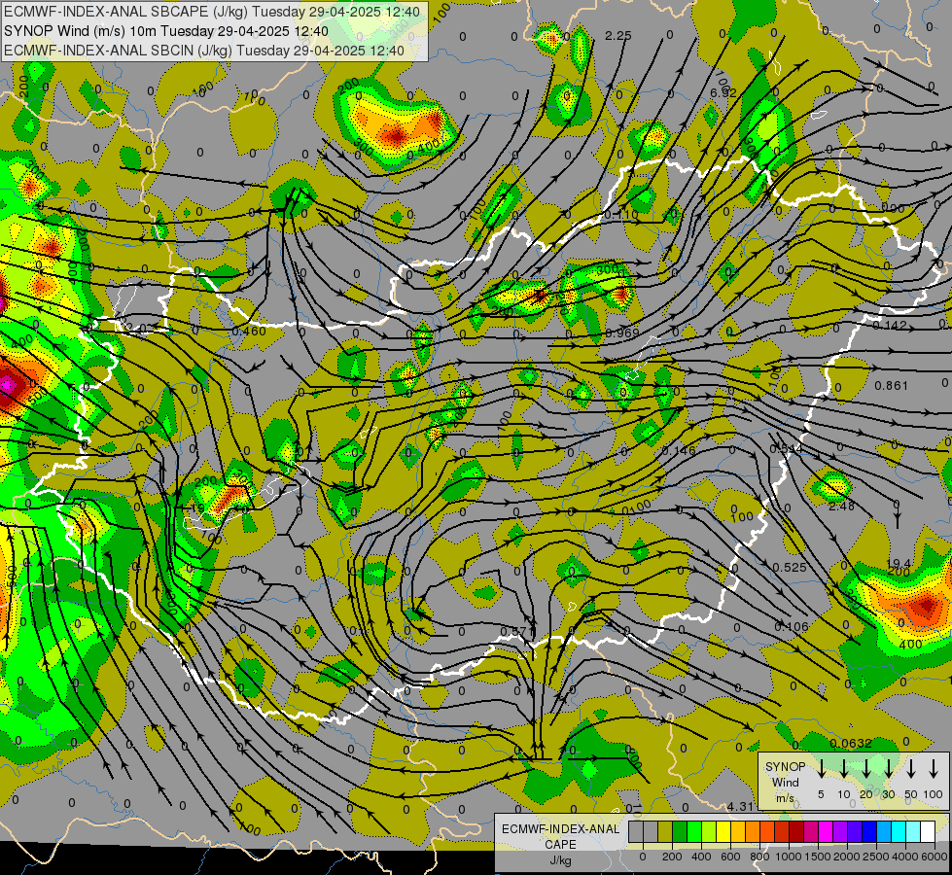The image size is (952, 875).
Task: Pick the bright green swatch in the CAPE legend
Action: (694, 831)
